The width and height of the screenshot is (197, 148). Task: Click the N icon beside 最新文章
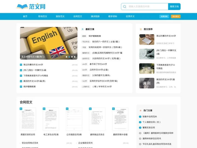tap(82, 29)
